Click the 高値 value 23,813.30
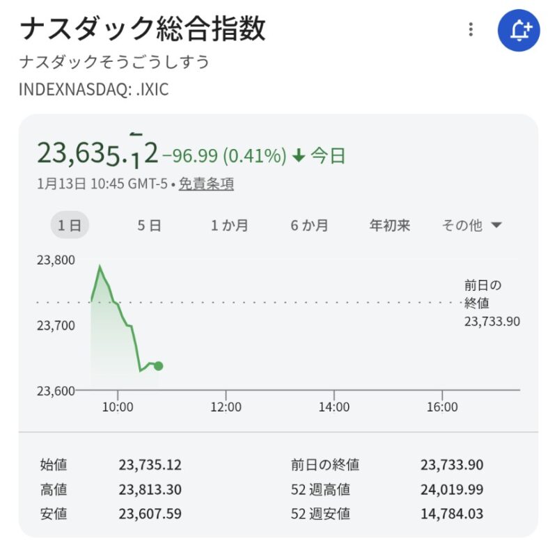This screenshot has width=557, height=552. tap(150, 489)
